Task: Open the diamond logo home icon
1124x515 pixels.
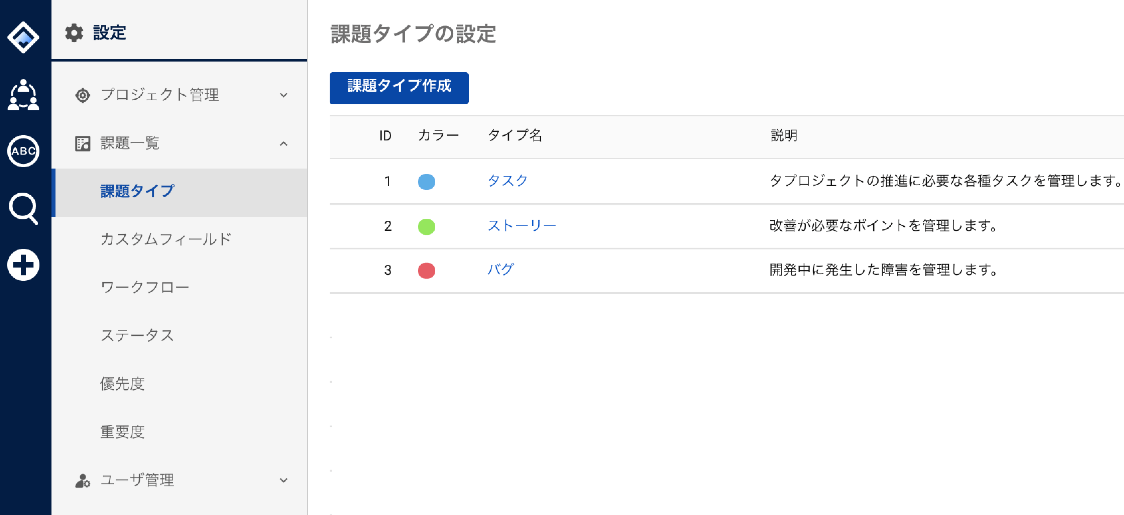Action: pyautogui.click(x=23, y=37)
